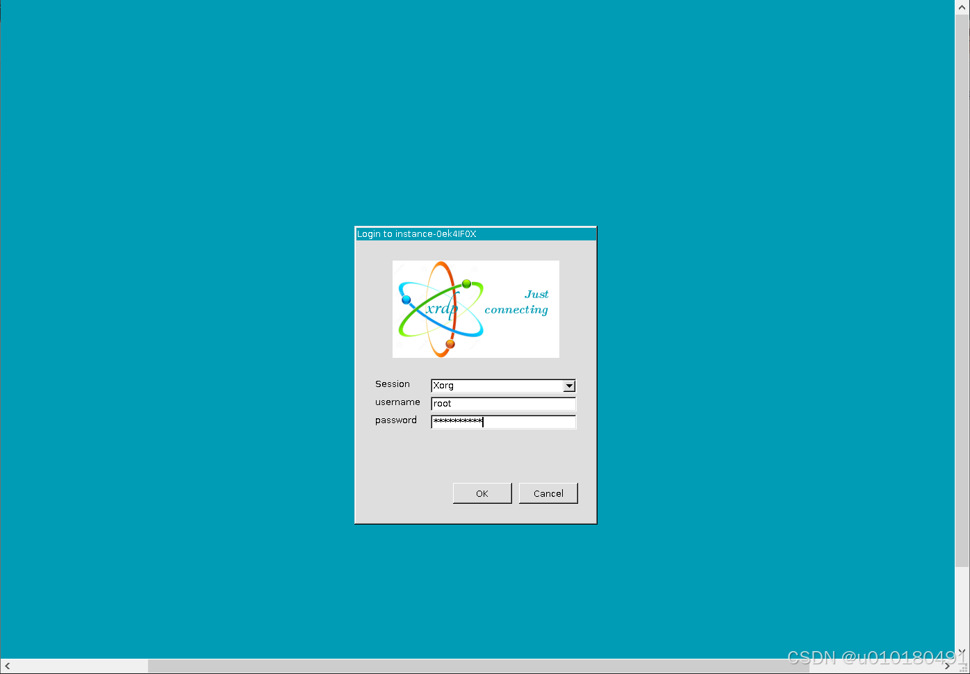Open the Session dropdown arrow
The width and height of the screenshot is (970, 674).
[x=569, y=386]
